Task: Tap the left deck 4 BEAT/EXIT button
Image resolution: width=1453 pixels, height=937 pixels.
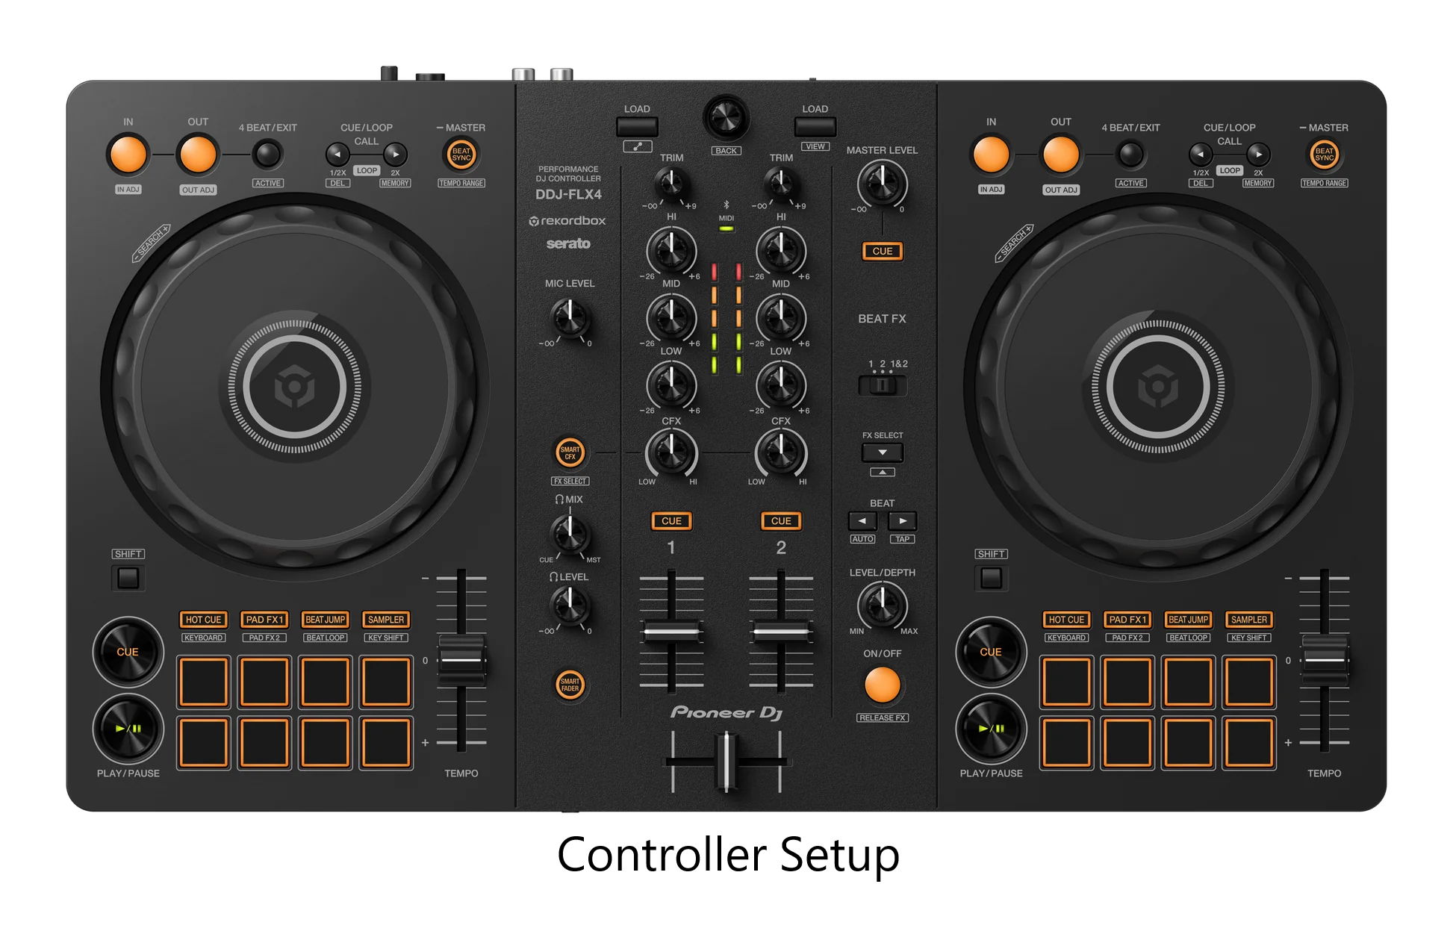Action: point(267,155)
